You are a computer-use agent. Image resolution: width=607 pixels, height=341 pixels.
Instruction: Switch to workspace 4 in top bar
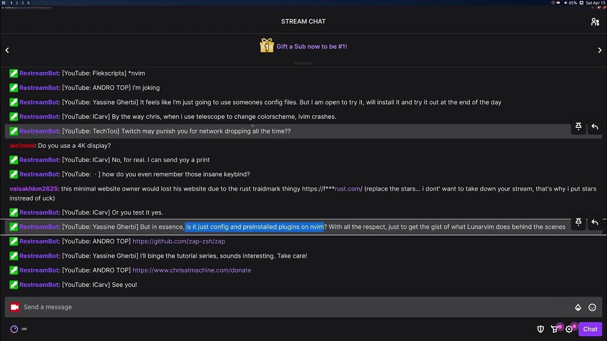tap(28, 3)
